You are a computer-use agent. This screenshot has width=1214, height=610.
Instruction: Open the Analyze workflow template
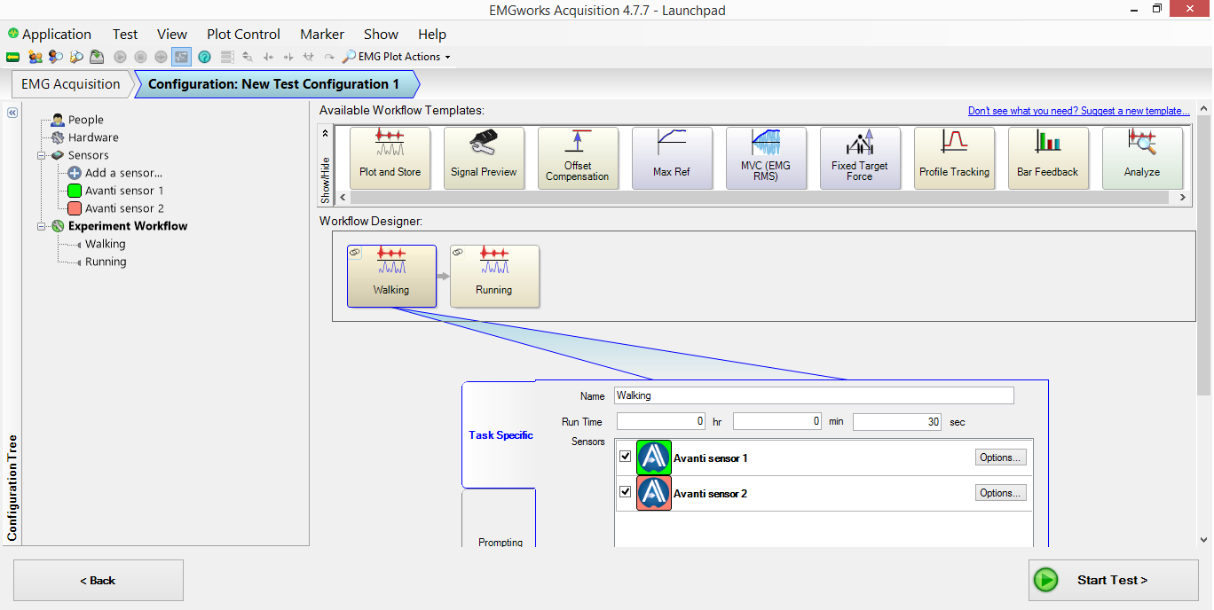click(x=1142, y=158)
